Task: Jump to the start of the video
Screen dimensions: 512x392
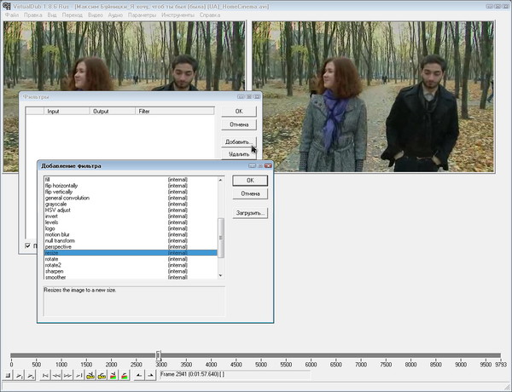Action: (x=45, y=376)
